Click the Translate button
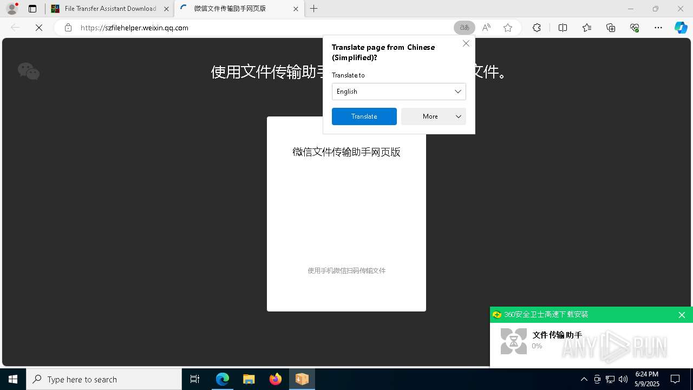Image resolution: width=693 pixels, height=390 pixels. [364, 116]
